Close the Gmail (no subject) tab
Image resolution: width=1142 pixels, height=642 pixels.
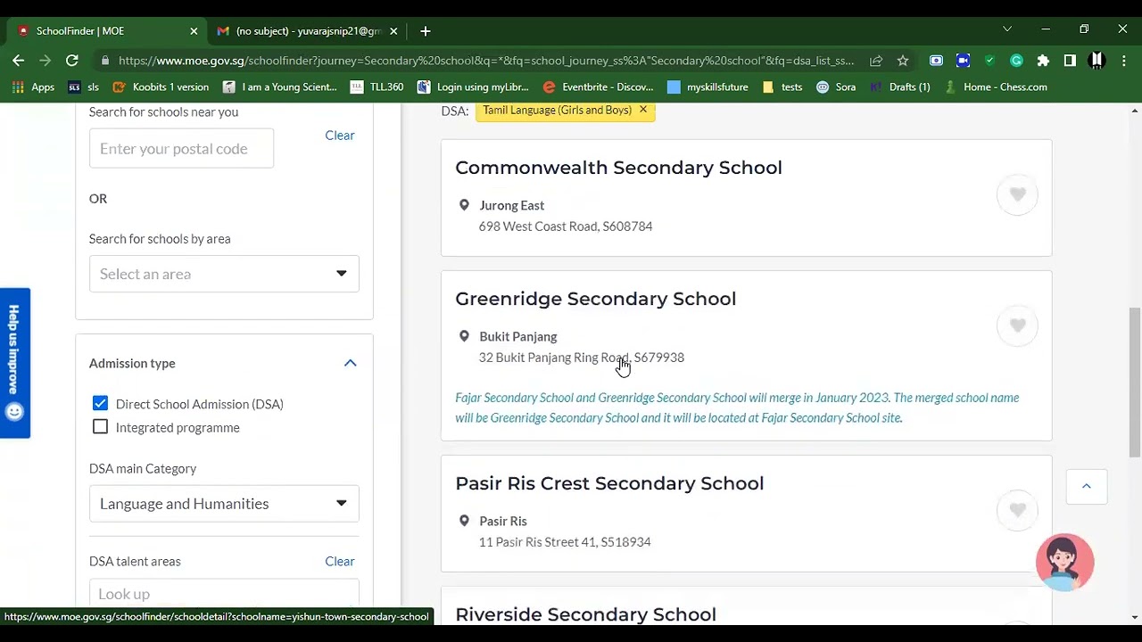point(393,31)
